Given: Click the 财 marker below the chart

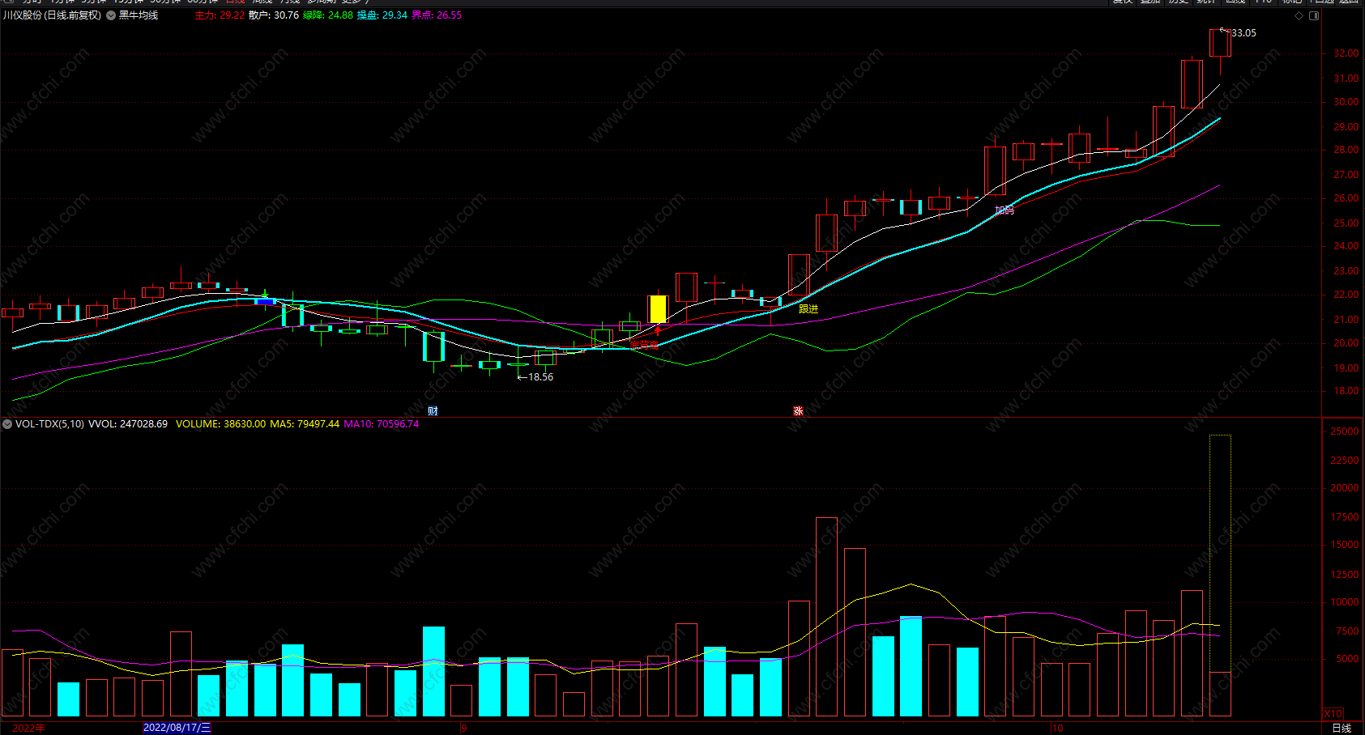Looking at the screenshot, I should click(433, 410).
